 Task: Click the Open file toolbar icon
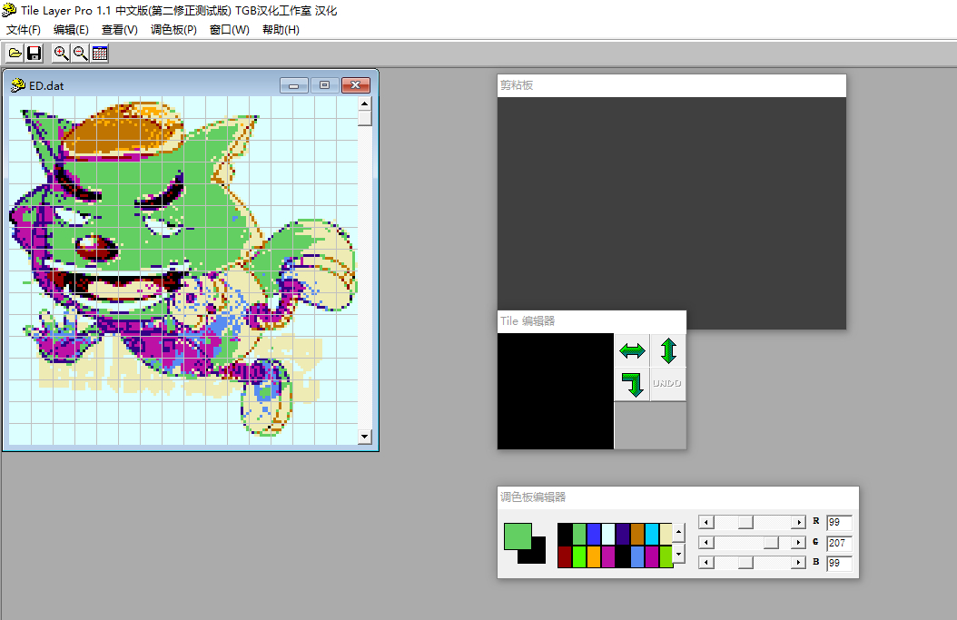15,54
